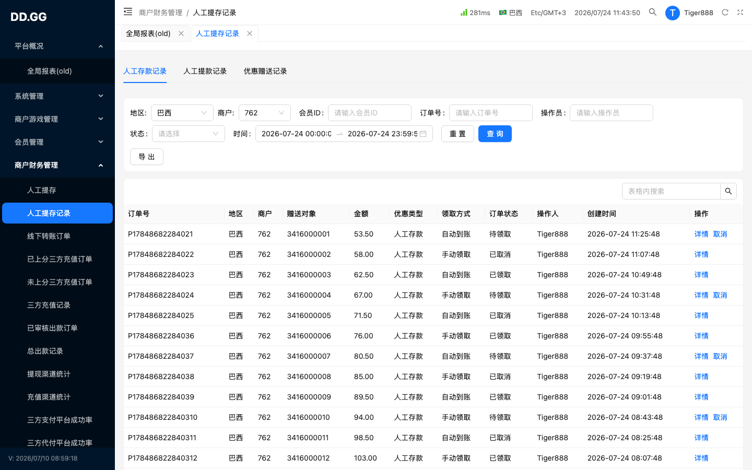
Task: Open 已审核出款订单 in the sidebar
Action: coord(57,328)
